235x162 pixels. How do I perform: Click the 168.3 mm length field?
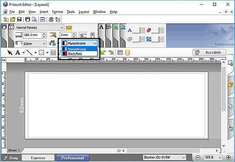pos(32,35)
